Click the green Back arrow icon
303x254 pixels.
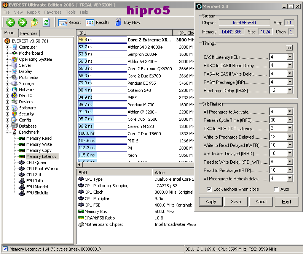pos(10,22)
